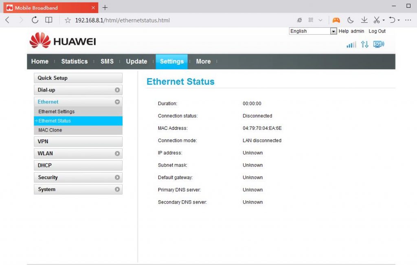
Task: Open the browser Downloads icon
Action: tap(364, 20)
